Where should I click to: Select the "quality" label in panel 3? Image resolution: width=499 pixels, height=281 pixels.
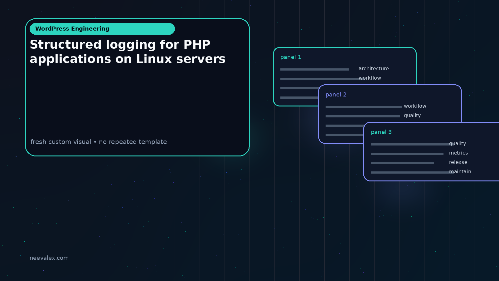click(458, 144)
